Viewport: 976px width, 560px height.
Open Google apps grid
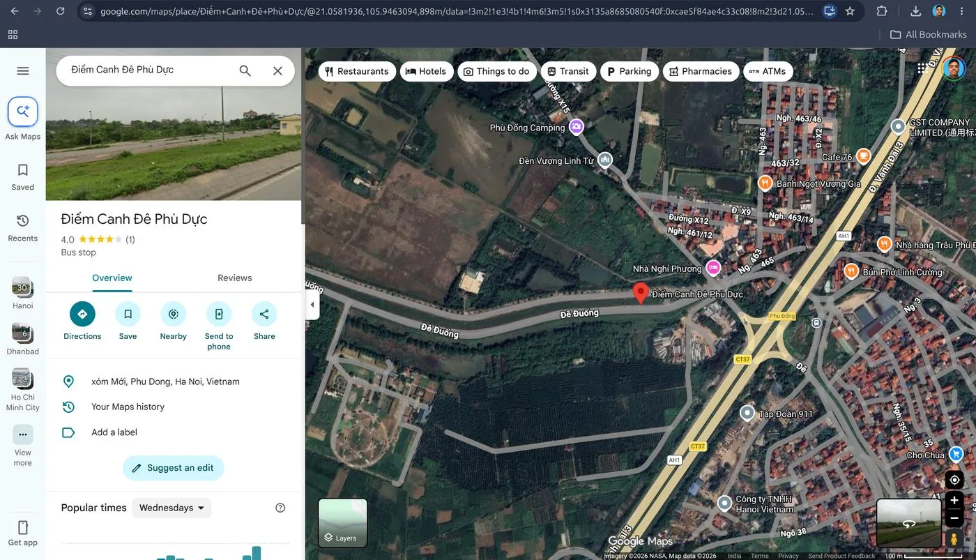click(x=922, y=68)
